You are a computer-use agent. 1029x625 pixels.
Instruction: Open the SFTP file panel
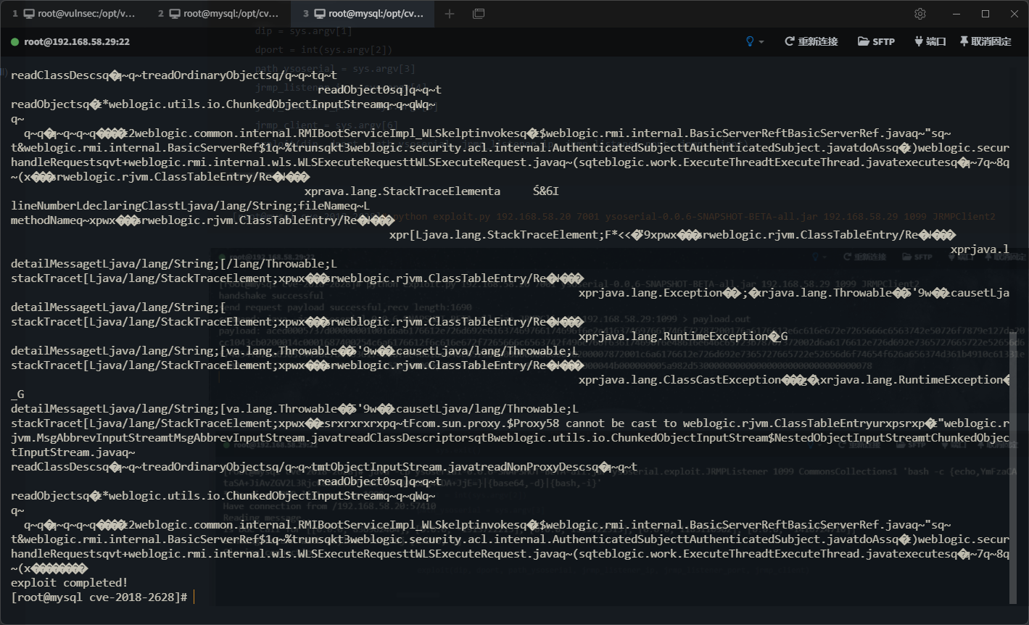point(876,41)
